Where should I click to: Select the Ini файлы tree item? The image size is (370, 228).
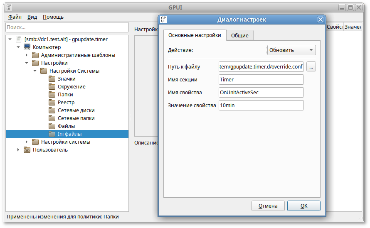[69, 134]
